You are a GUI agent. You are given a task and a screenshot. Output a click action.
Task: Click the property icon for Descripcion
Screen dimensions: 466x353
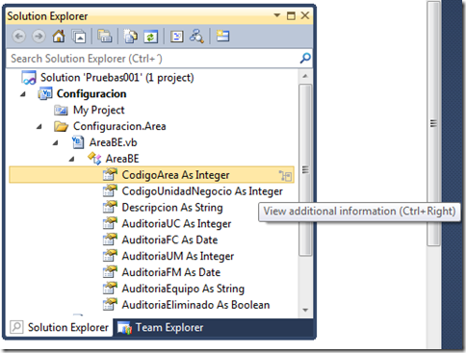click(x=110, y=207)
